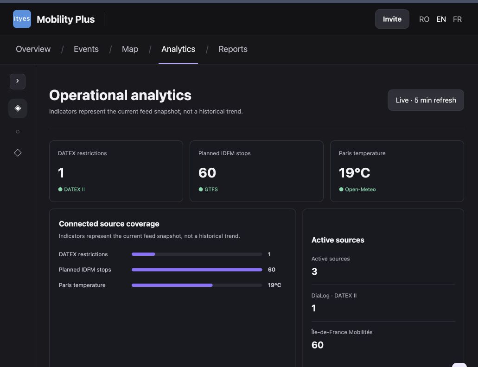Click the DATEX restrictions coverage row label
The image size is (478, 367).
(x=83, y=254)
